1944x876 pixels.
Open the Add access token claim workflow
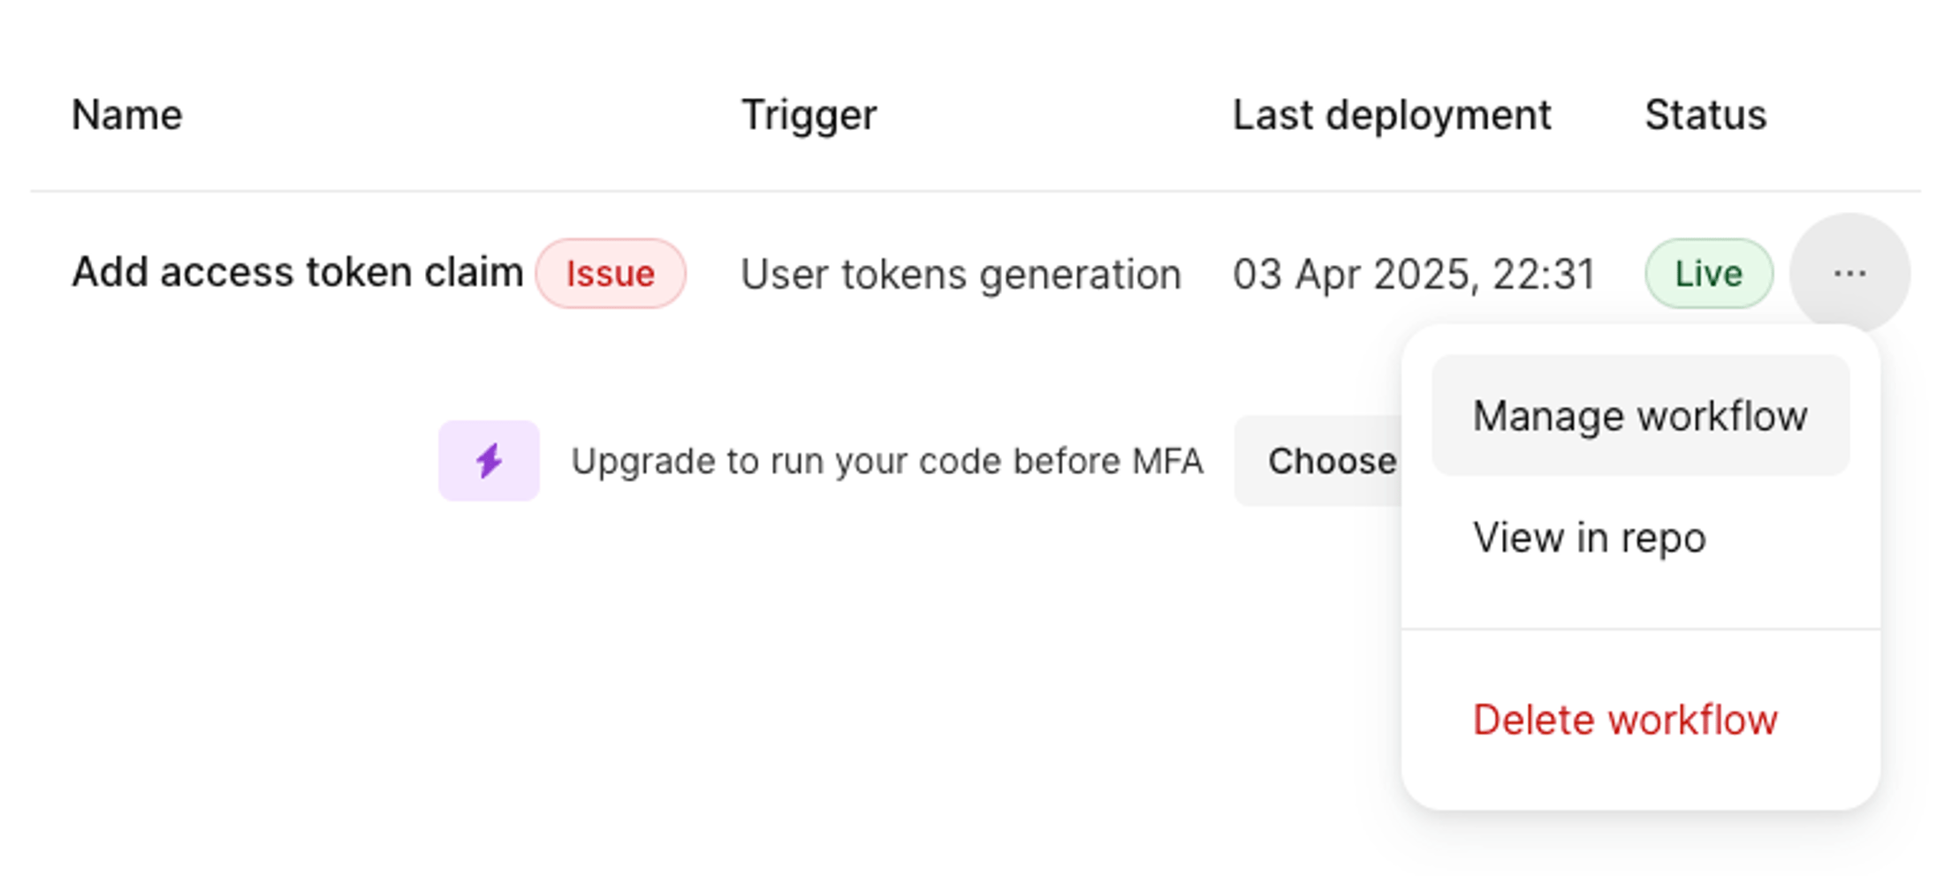click(x=297, y=272)
